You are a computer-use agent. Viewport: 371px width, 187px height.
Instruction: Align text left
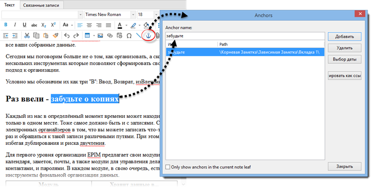(x=80, y=25)
